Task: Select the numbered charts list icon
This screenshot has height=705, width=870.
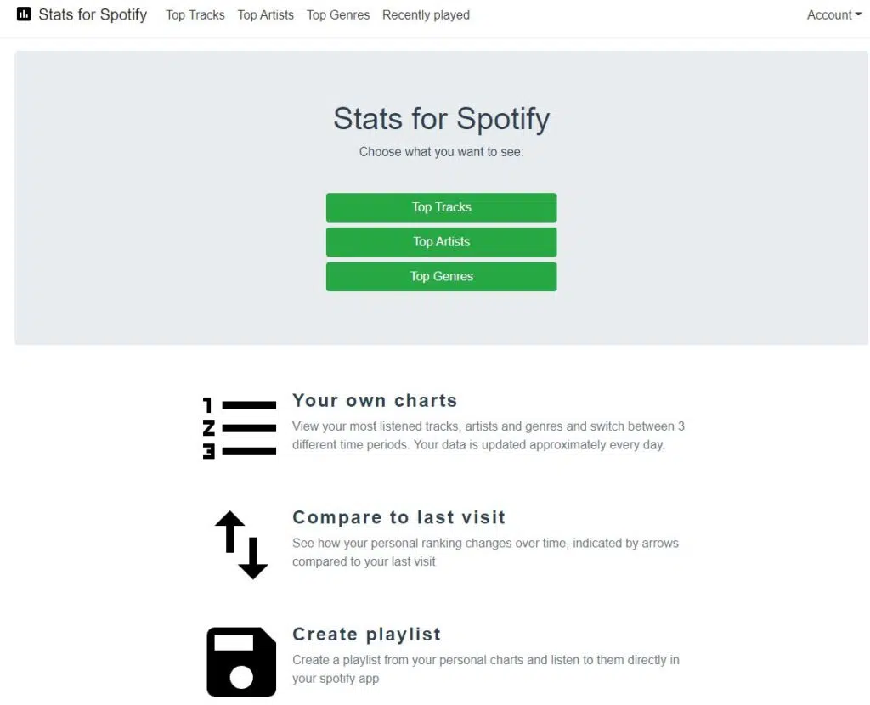Action: 239,427
